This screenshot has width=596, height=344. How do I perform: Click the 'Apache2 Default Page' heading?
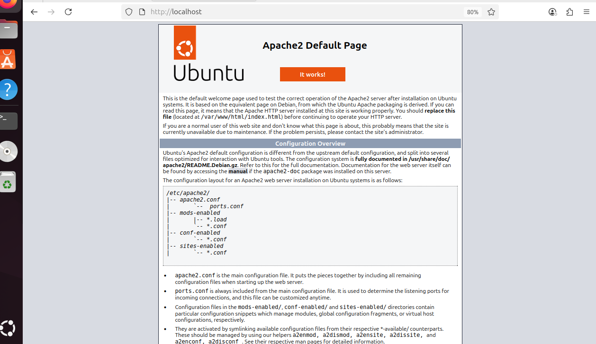315,45
